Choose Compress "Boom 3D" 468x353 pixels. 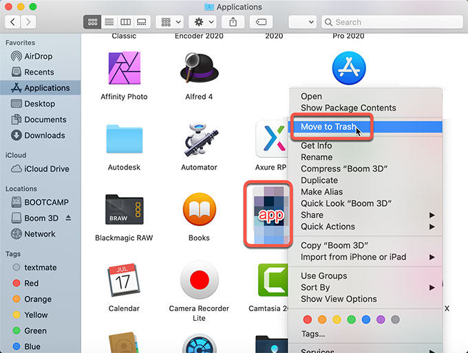[x=365, y=169]
